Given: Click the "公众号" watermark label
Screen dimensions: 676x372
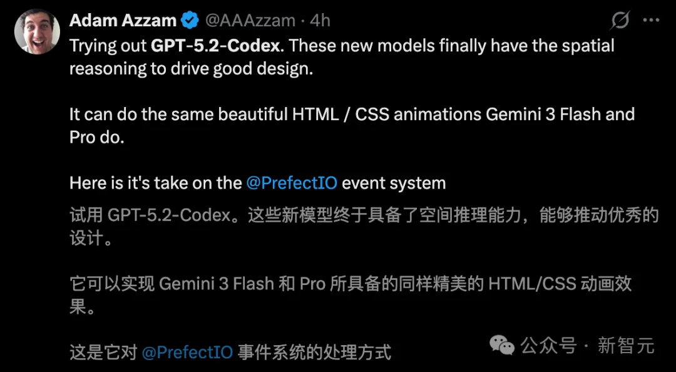Looking at the screenshot, I should [548, 345].
